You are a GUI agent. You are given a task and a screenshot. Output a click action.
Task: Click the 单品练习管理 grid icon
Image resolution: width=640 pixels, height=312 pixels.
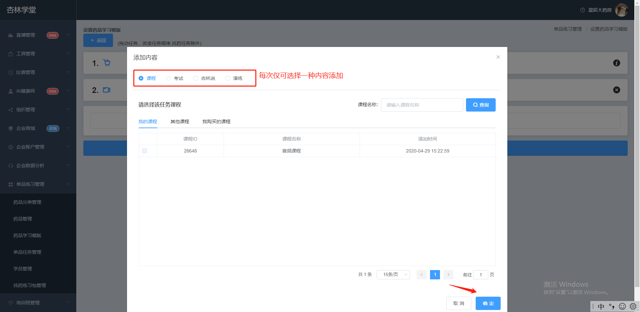coord(11,184)
